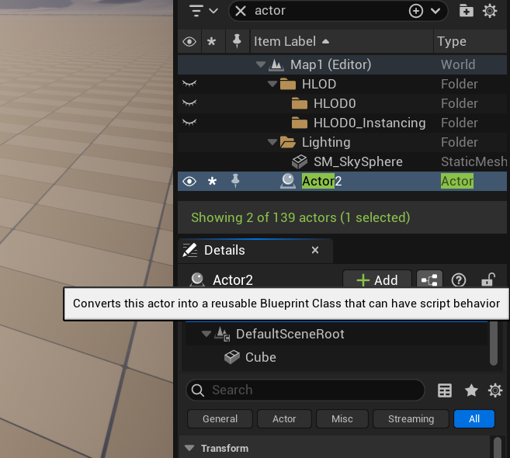This screenshot has width=510, height=458.
Task: Click the Actor2 name in Details panel
Action: pos(233,279)
